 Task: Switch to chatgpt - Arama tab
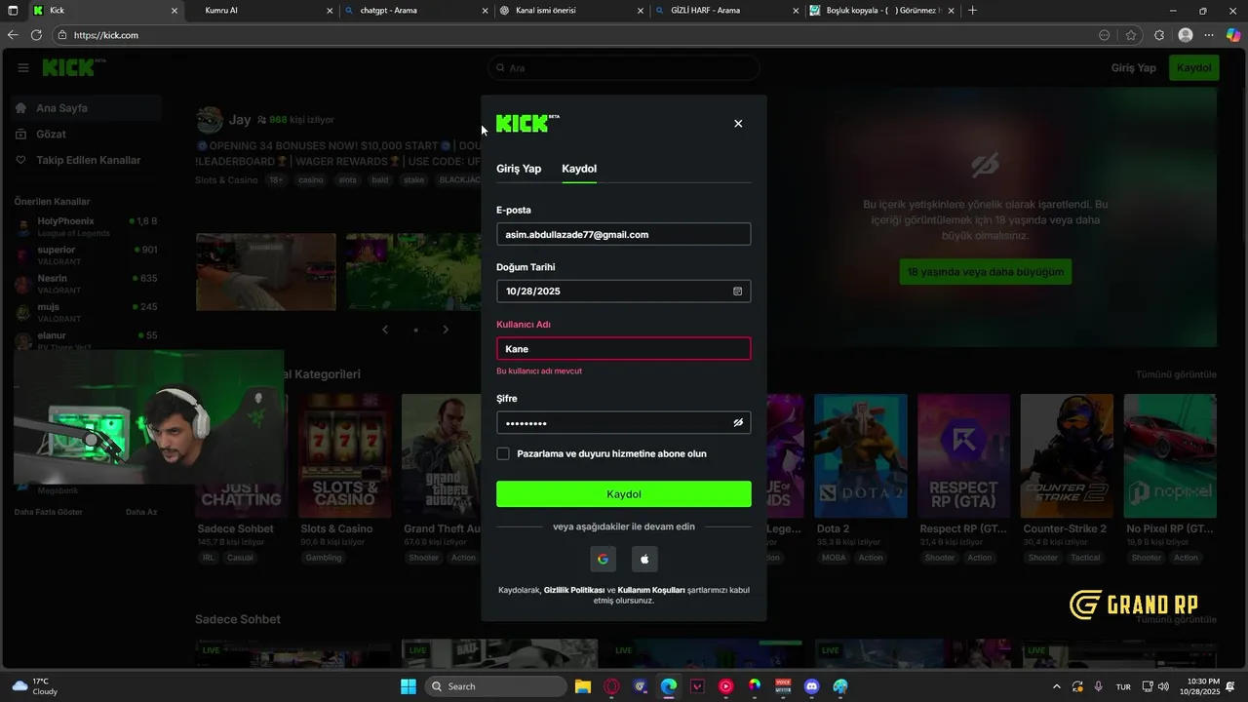click(x=416, y=11)
